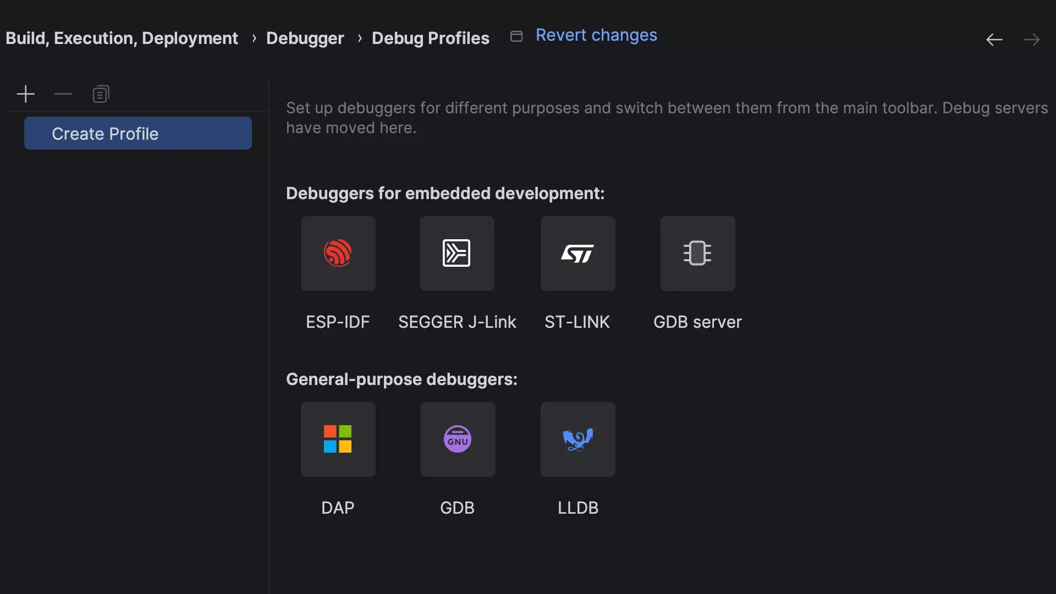Choose the SEGGER J-Link debugger icon

point(457,254)
